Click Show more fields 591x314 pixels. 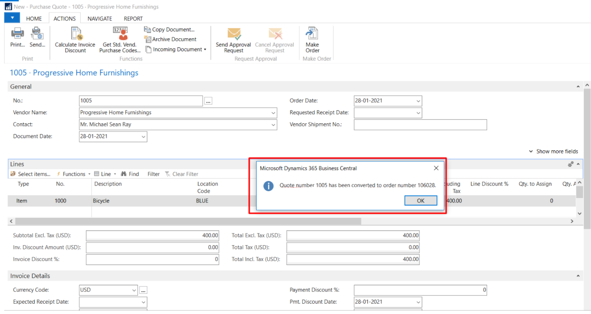[x=554, y=151]
